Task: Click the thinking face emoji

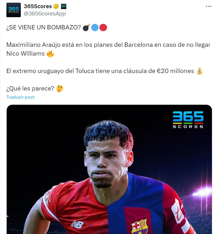Action: point(60,89)
